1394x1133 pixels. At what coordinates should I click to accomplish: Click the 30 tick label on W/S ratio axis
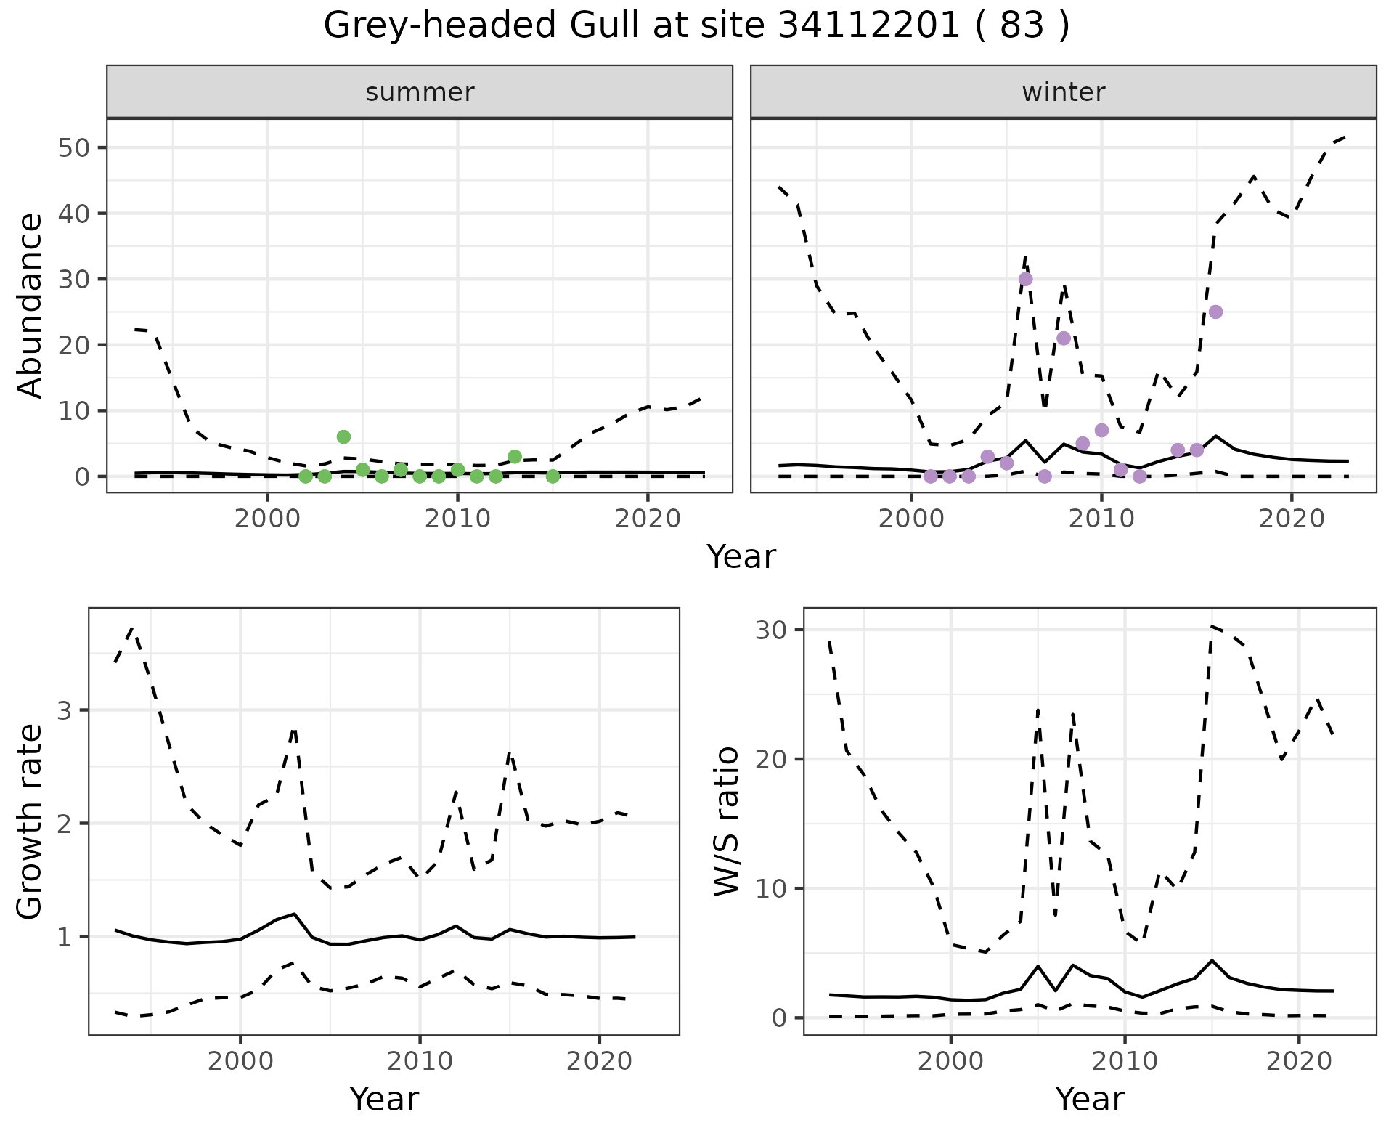coord(771,630)
